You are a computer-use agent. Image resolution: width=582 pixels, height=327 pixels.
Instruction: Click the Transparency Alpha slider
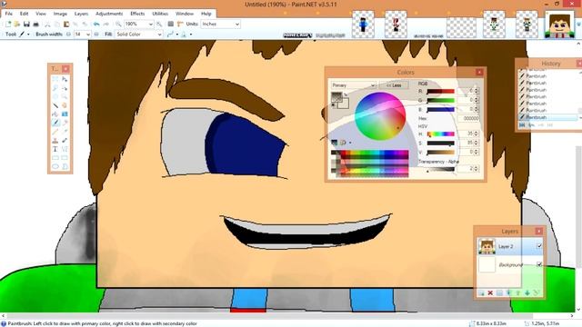pyautogui.click(x=440, y=169)
